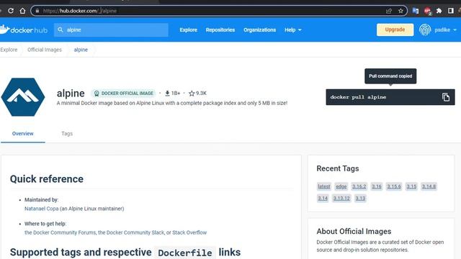Click the Recent Tags heading

tap(338, 168)
